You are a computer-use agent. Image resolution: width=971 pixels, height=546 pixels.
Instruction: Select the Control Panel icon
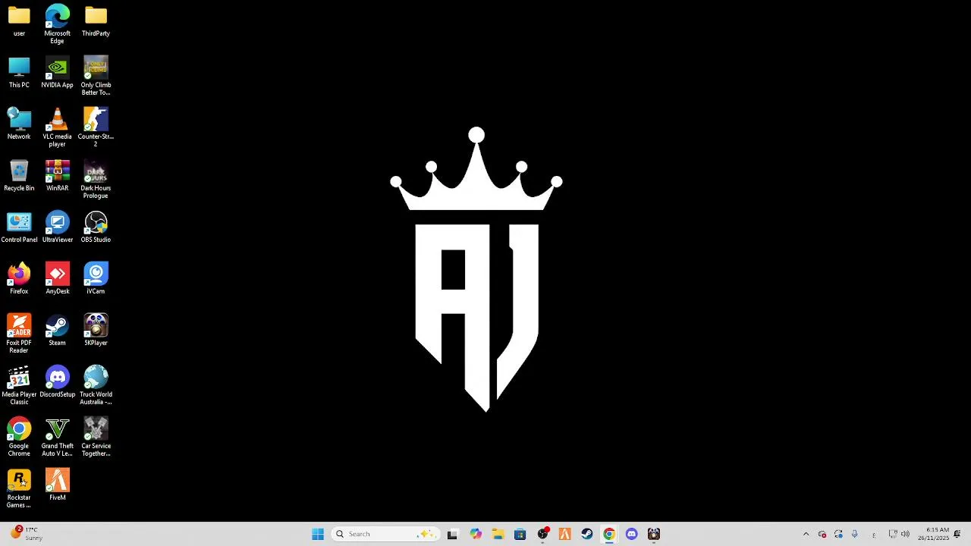(x=19, y=227)
